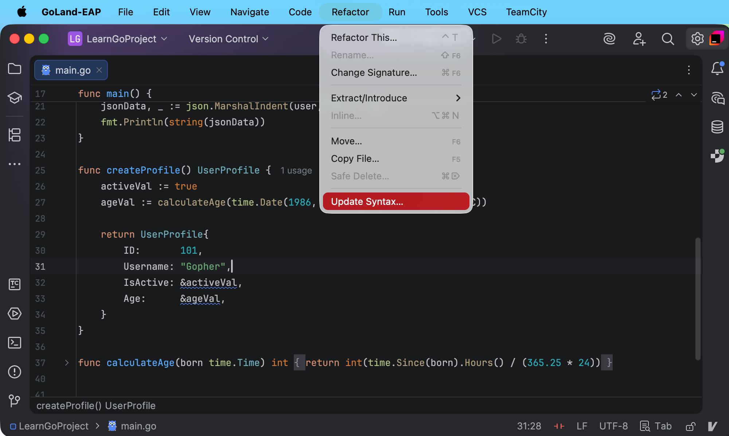Screen dimensions: 729x436
Task: Toggle the read-only lock in status bar
Action: [690, 426]
